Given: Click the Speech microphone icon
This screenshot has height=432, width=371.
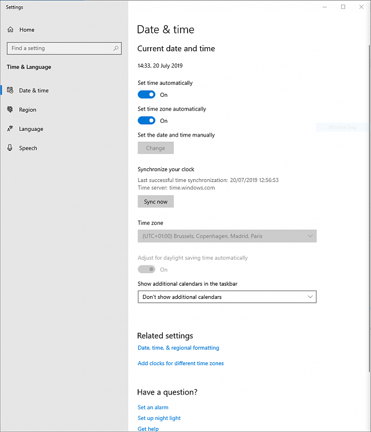Looking at the screenshot, I should 10,148.
